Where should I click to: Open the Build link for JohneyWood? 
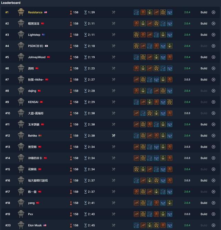[204, 57]
